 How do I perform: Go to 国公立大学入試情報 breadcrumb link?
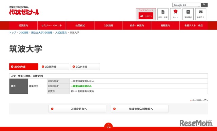[x=42, y=33]
